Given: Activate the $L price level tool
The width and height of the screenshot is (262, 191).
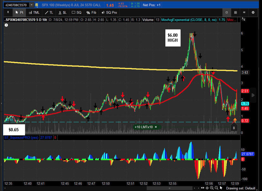Looking at the screenshot, I should pyautogui.click(x=62, y=12).
